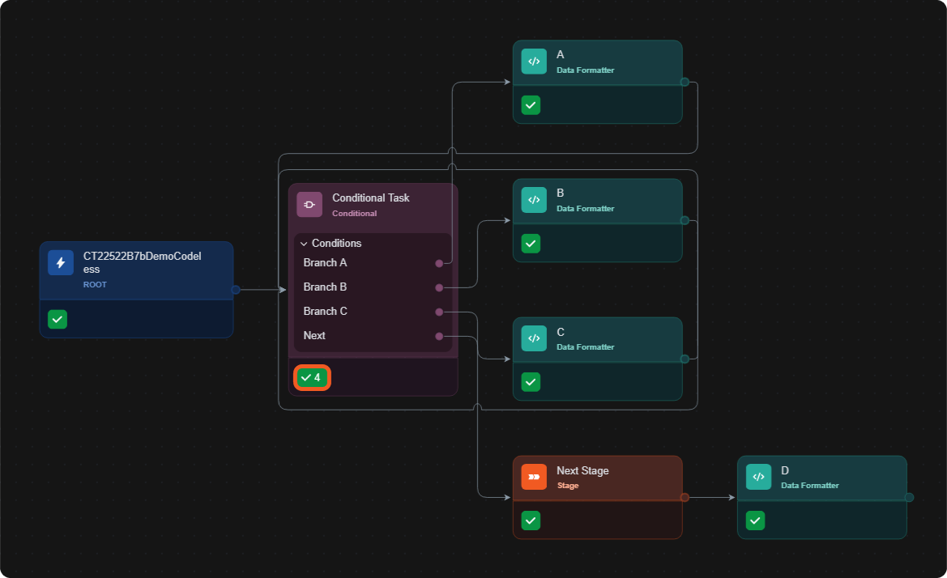
Task: Click the orange Next Stage icon
Action: [x=534, y=477]
